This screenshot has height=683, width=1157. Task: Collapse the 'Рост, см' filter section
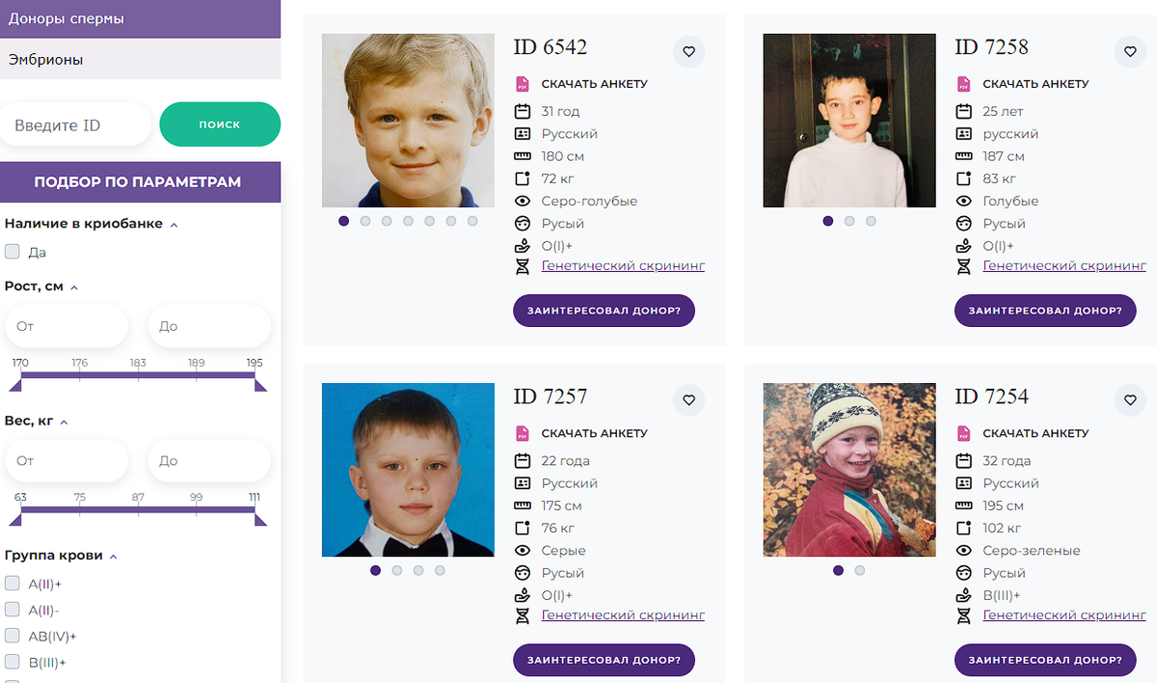pyautogui.click(x=74, y=287)
